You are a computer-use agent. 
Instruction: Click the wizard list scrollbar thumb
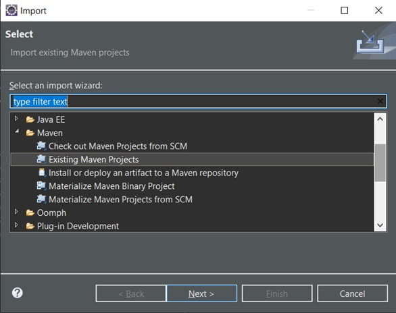(x=380, y=163)
